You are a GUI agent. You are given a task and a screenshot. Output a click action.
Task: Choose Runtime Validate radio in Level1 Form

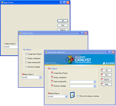coord(26,67)
